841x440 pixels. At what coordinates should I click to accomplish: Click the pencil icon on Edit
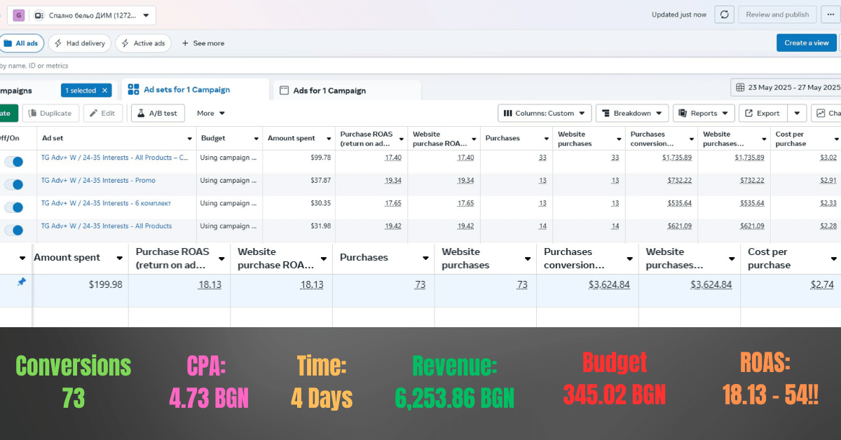[x=93, y=113]
